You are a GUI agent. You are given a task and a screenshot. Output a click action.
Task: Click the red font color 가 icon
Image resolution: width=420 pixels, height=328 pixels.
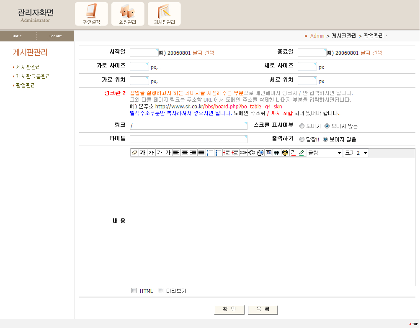click(x=294, y=153)
